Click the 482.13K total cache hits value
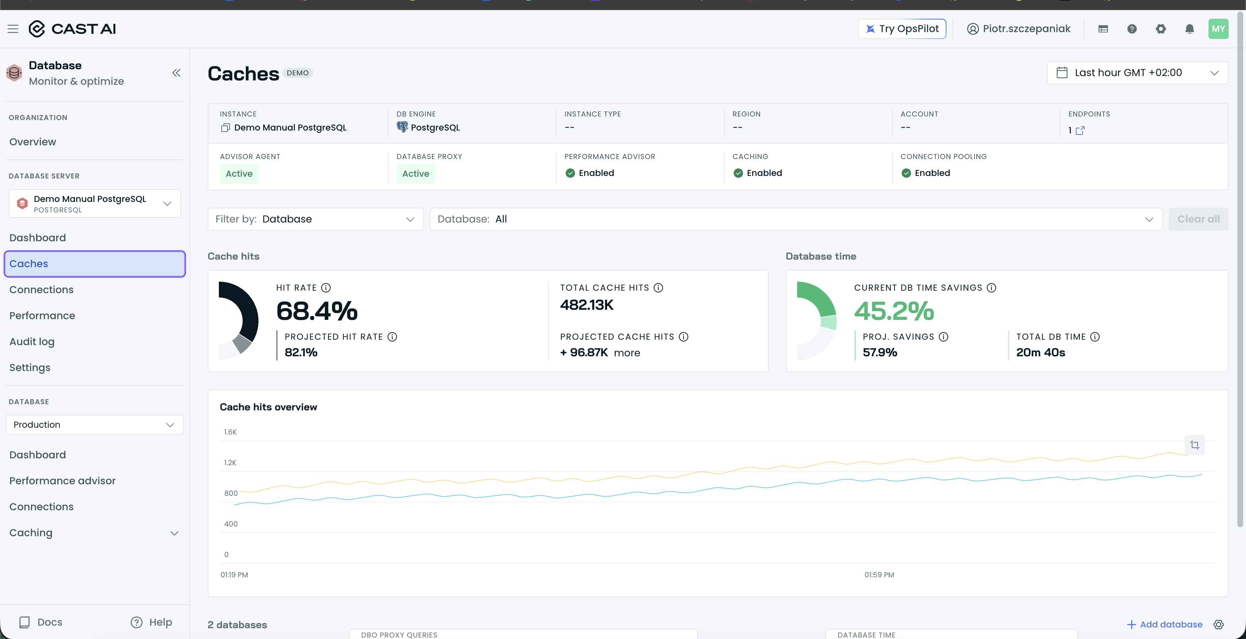Viewport: 1246px width, 639px height. coord(587,305)
